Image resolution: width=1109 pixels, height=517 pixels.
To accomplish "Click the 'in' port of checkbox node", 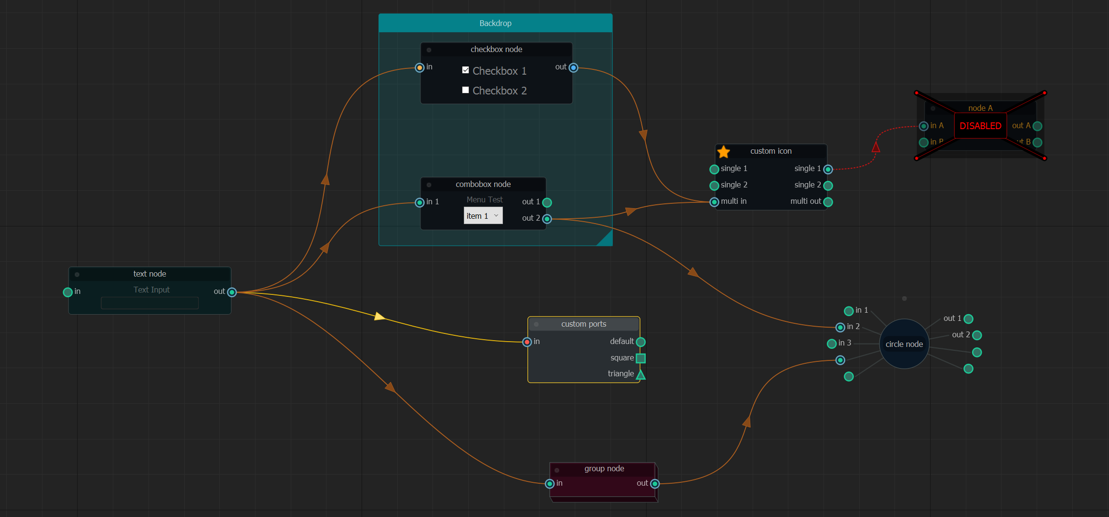I will [x=419, y=68].
